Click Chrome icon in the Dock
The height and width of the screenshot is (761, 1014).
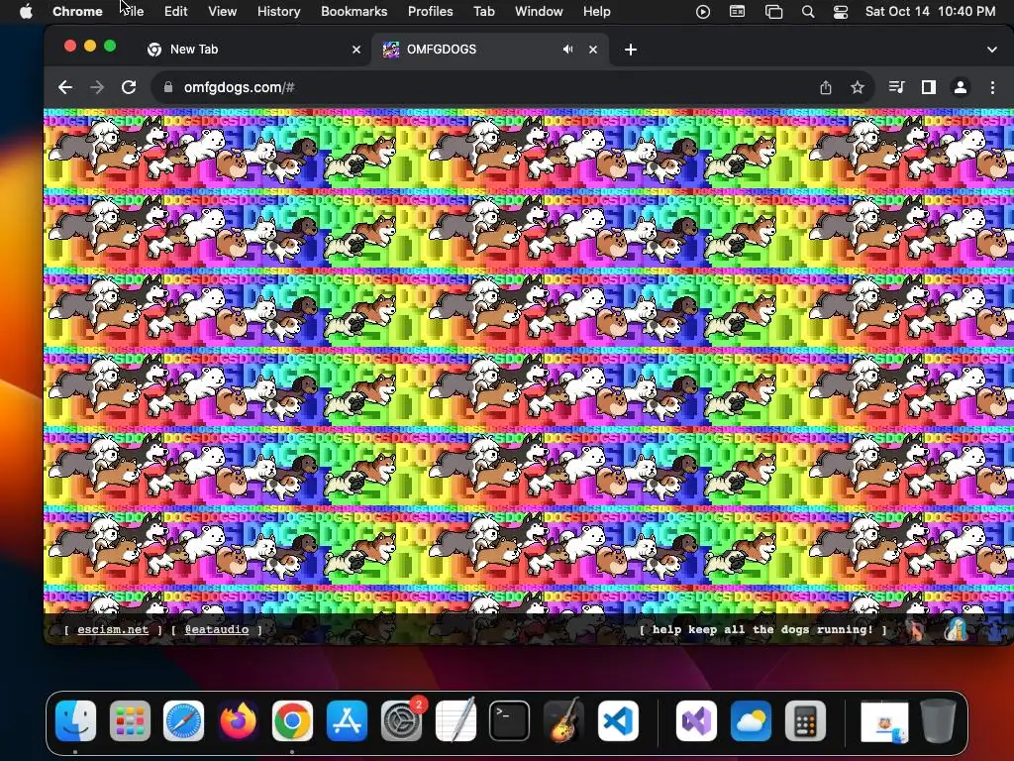pyautogui.click(x=292, y=721)
